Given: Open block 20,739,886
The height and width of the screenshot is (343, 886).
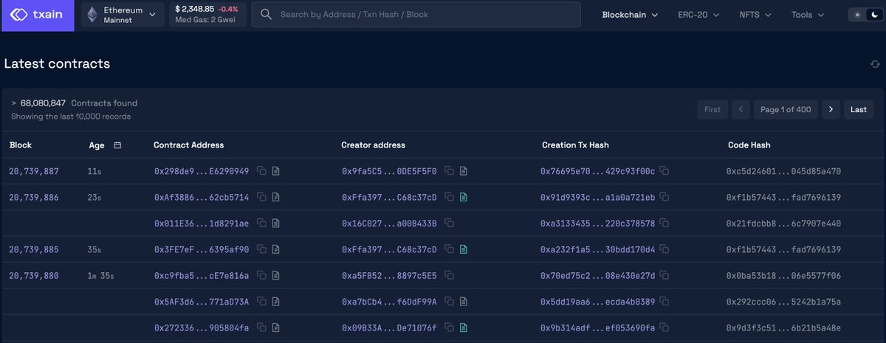Looking at the screenshot, I should pyautogui.click(x=34, y=197).
